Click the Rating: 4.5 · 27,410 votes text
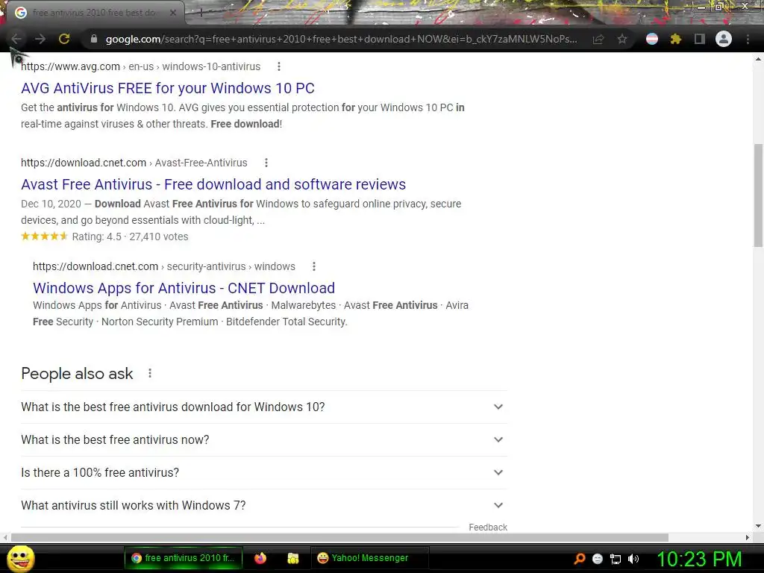The image size is (764, 573). click(130, 237)
